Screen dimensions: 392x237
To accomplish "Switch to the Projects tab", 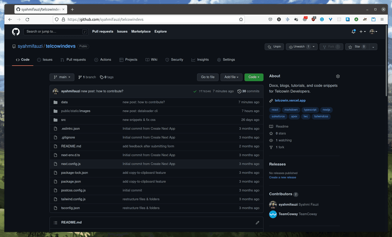I will [x=128, y=60].
